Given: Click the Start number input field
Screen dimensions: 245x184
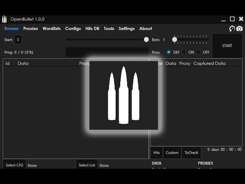Looking at the screenshot, I should (x=18, y=40).
